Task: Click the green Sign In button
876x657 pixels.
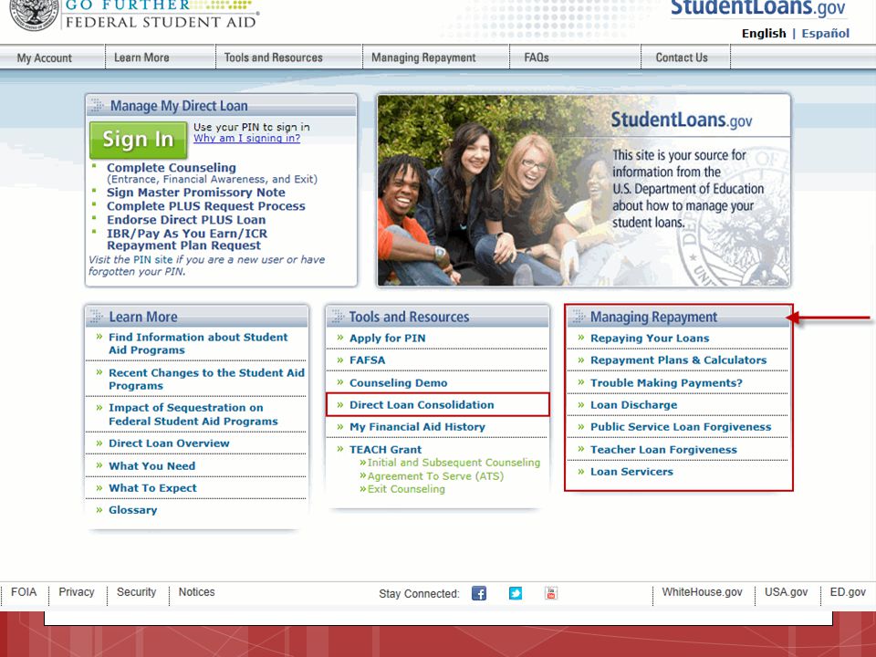Action: [x=138, y=140]
